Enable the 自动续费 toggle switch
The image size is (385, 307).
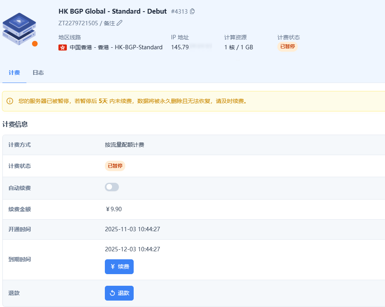pos(112,187)
